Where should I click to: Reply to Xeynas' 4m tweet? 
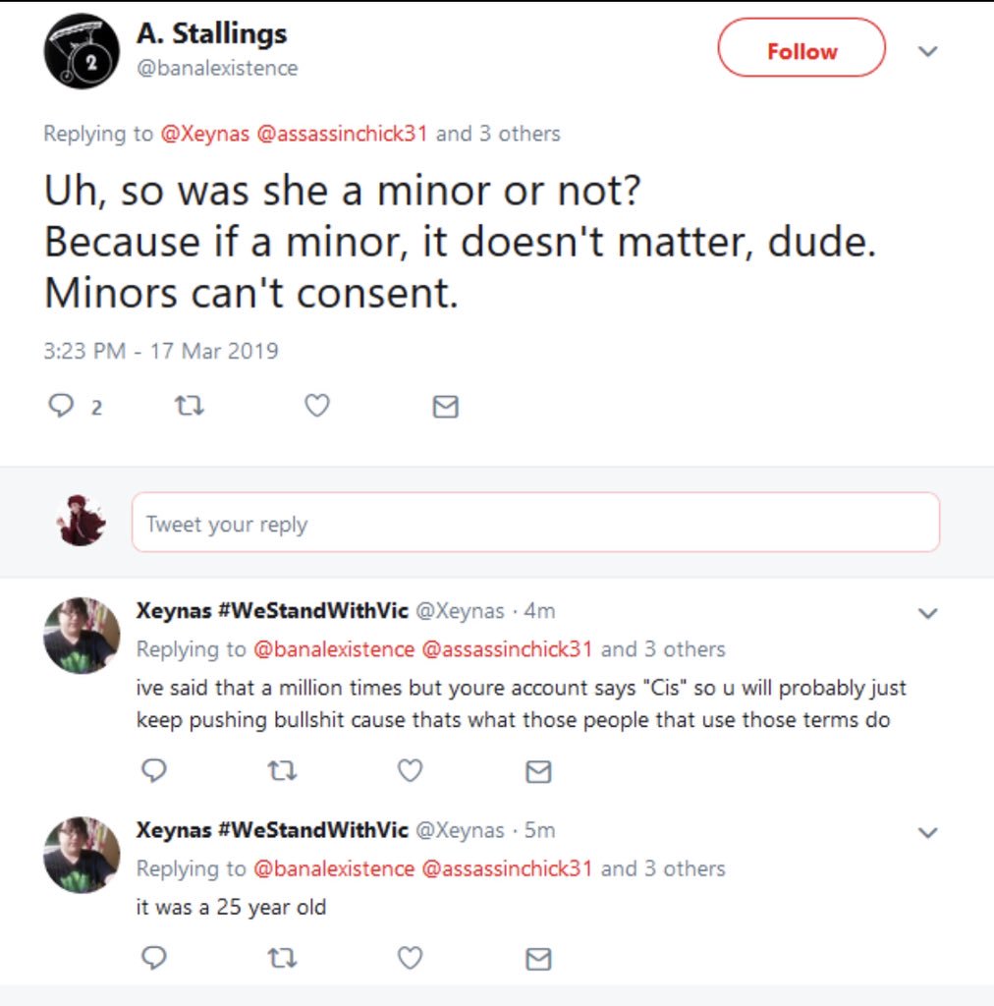pyautogui.click(x=153, y=771)
